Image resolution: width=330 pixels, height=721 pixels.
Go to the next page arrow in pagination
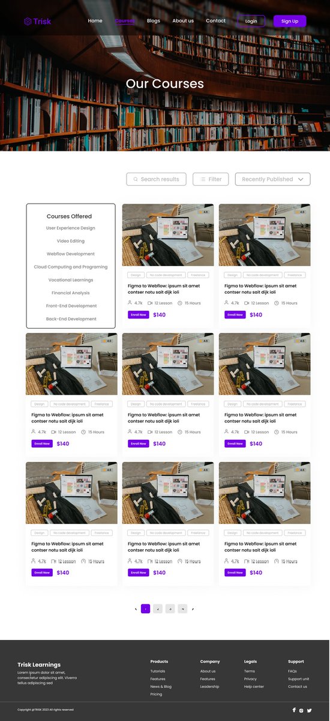click(193, 609)
